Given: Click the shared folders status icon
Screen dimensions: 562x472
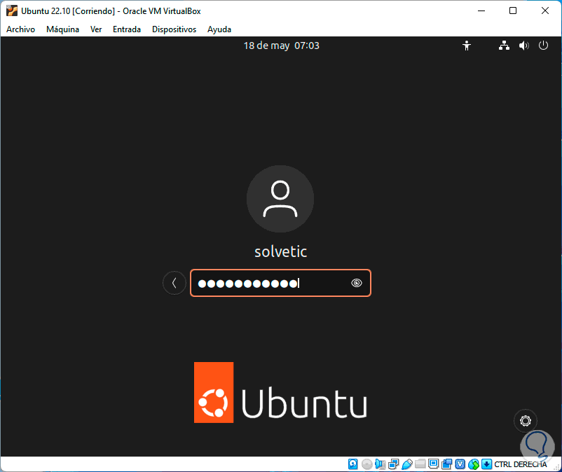Looking at the screenshot, I should point(420,464).
